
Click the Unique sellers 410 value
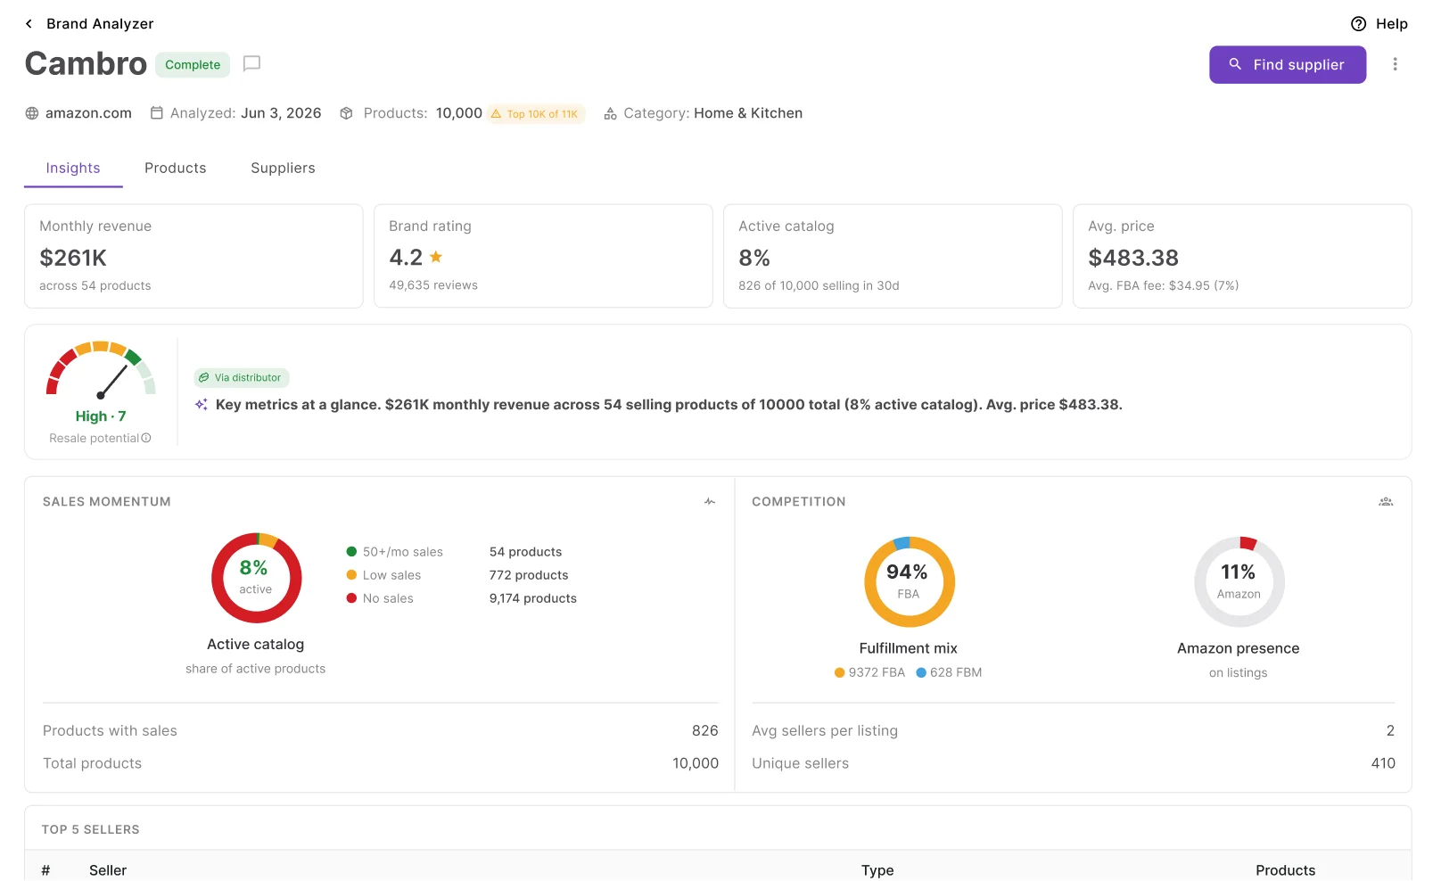1383,763
